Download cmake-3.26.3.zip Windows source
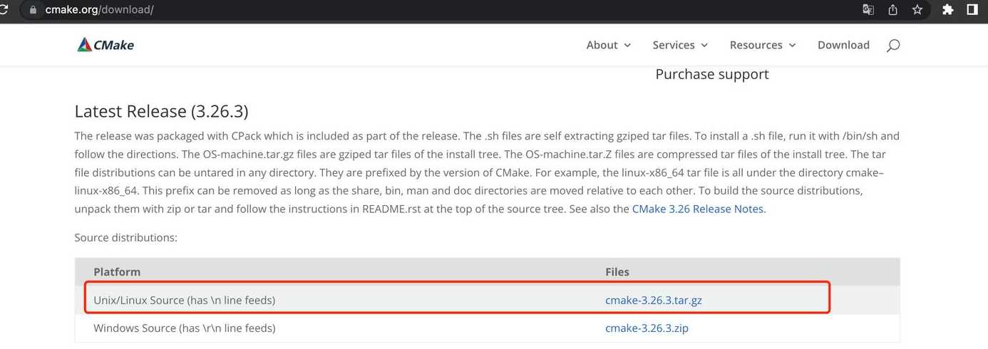Screen dimensions: 988x349 coord(647,328)
